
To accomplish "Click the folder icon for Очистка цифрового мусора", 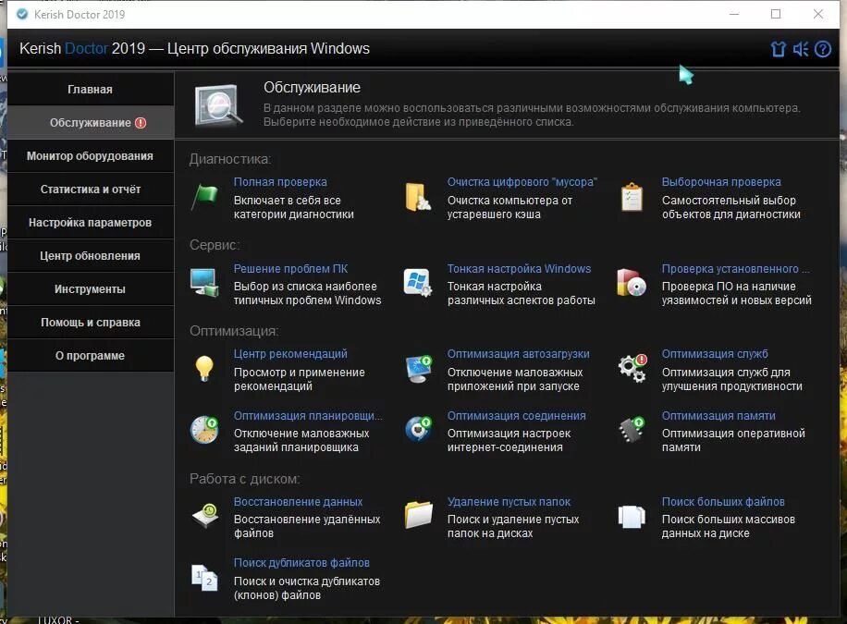I will (418, 197).
